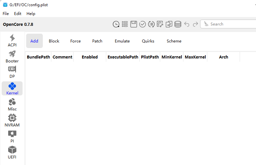The image size is (256, 165).
Task: Open the PI PlatformInfo section
Action: coord(12,137)
